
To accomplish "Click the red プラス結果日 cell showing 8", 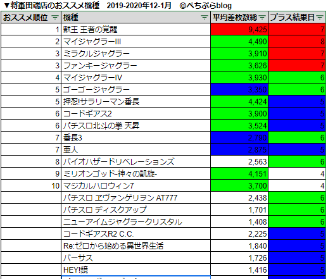I will coord(297,41).
